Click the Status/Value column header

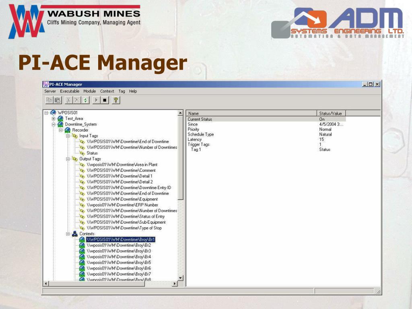pyautogui.click(x=331, y=113)
